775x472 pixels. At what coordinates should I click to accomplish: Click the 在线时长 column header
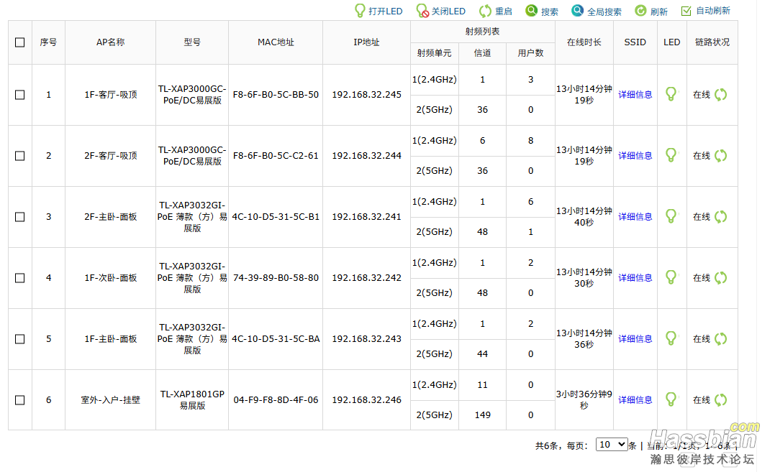584,42
